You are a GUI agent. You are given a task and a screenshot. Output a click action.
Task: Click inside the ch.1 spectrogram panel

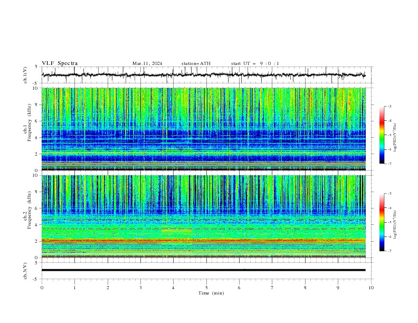pyautogui.click(x=203, y=129)
